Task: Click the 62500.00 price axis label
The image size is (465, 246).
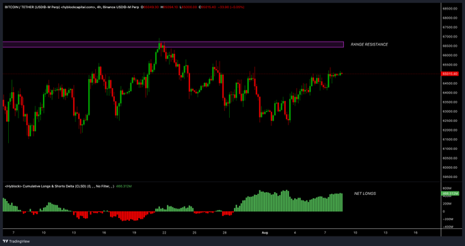Action: pos(449,121)
